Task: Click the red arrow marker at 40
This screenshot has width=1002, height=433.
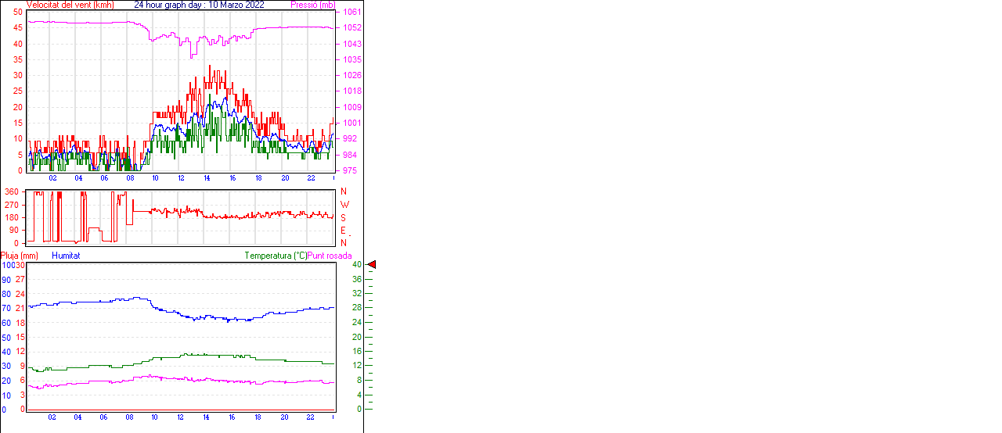Action: click(x=372, y=265)
